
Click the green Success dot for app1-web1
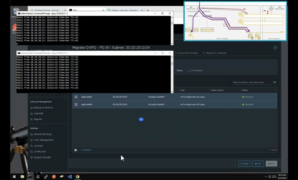pos(243,97)
